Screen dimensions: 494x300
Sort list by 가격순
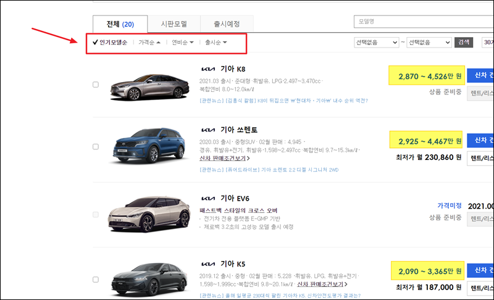pyautogui.click(x=149, y=43)
